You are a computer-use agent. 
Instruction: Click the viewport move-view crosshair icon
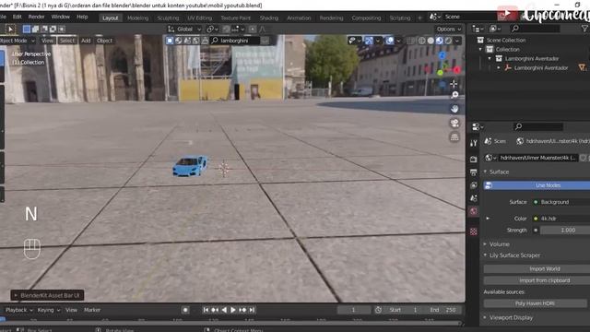tap(454, 84)
